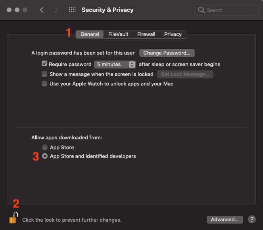Select App Store and identified developers
Screen dimensions: 263x230
[45, 156]
